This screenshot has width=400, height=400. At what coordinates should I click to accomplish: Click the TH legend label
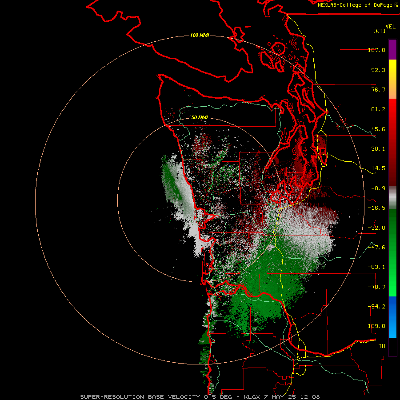pos(382,346)
